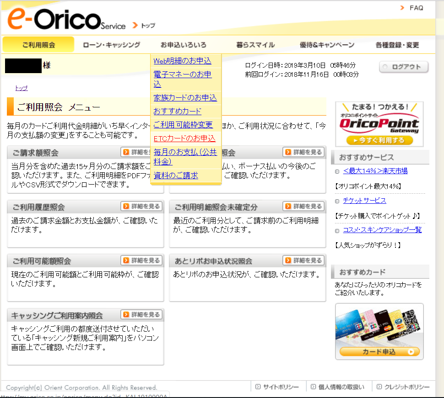444x398 pixels.
Task: Click the rightmost 詳細を見る button in the top row
Action: pos(303,152)
